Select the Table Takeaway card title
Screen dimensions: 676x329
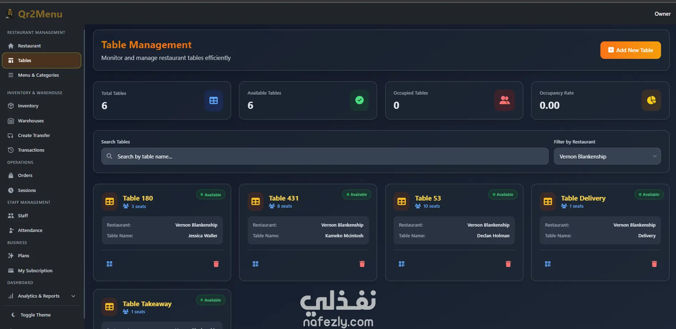pyautogui.click(x=147, y=304)
